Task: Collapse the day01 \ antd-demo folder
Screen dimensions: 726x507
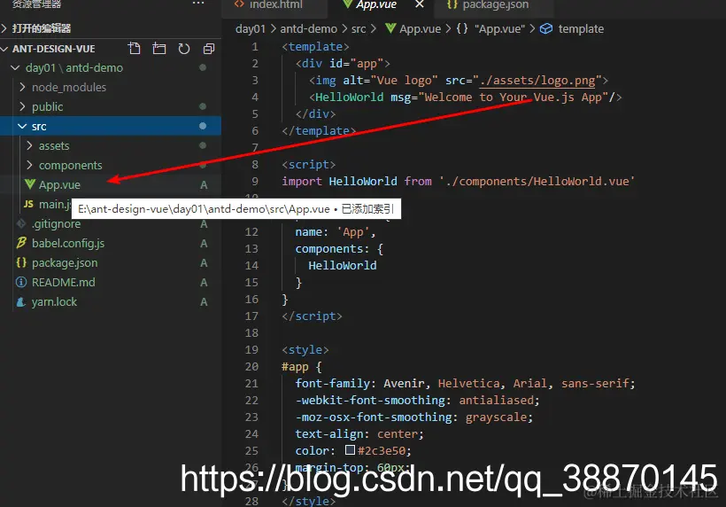Action: coord(74,67)
